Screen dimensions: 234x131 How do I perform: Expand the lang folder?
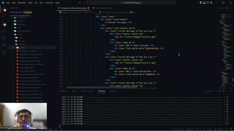tap(19, 28)
